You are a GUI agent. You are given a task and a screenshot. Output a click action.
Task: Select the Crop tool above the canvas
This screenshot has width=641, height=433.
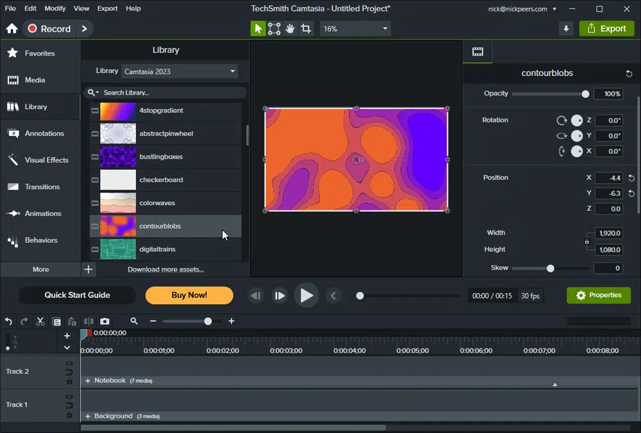point(306,28)
